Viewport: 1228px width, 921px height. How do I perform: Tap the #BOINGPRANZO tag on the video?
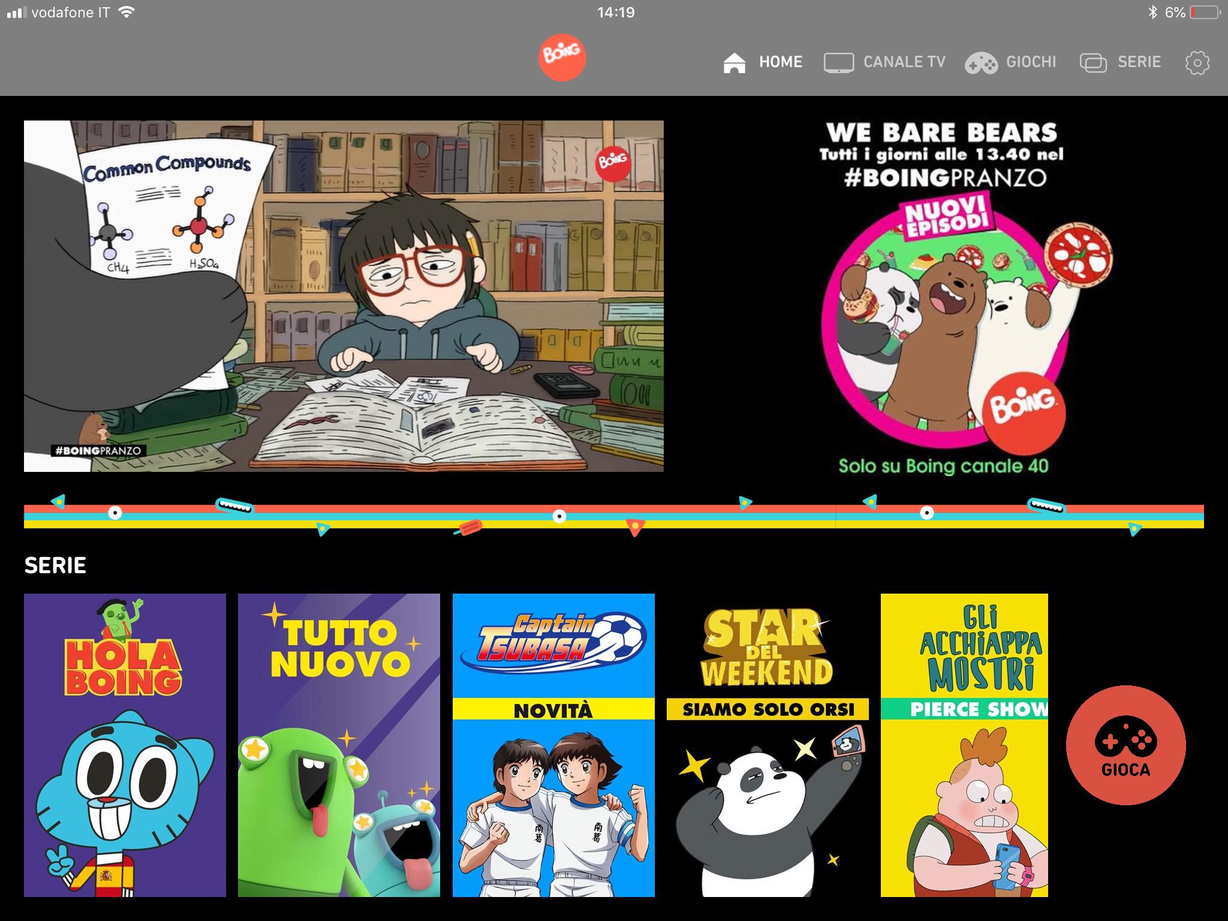pyautogui.click(x=99, y=450)
